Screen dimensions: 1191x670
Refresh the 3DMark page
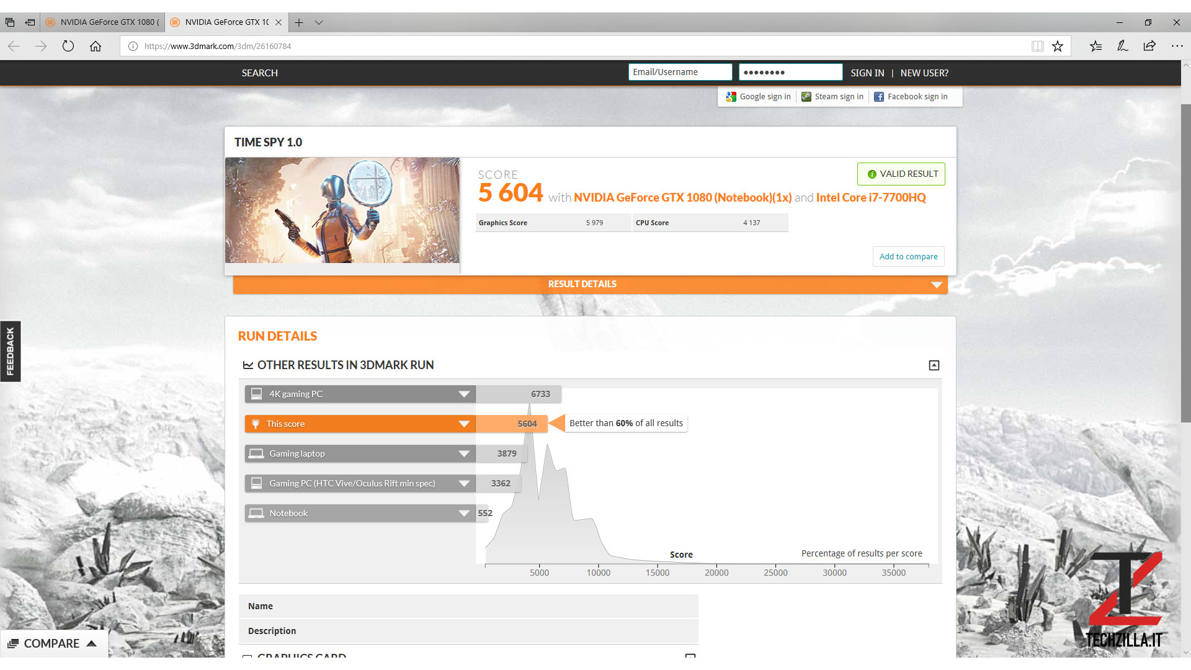[x=68, y=46]
